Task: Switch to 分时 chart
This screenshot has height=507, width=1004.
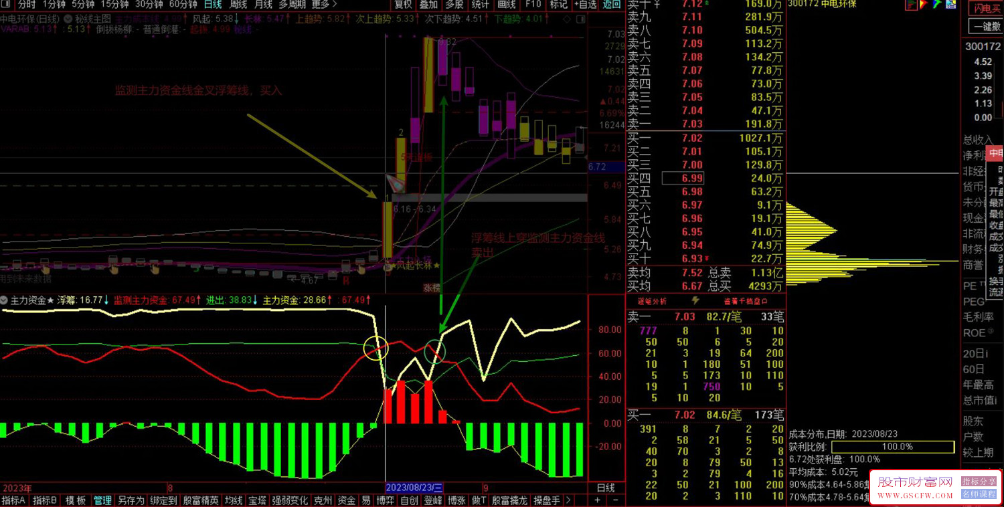Action: [27, 5]
